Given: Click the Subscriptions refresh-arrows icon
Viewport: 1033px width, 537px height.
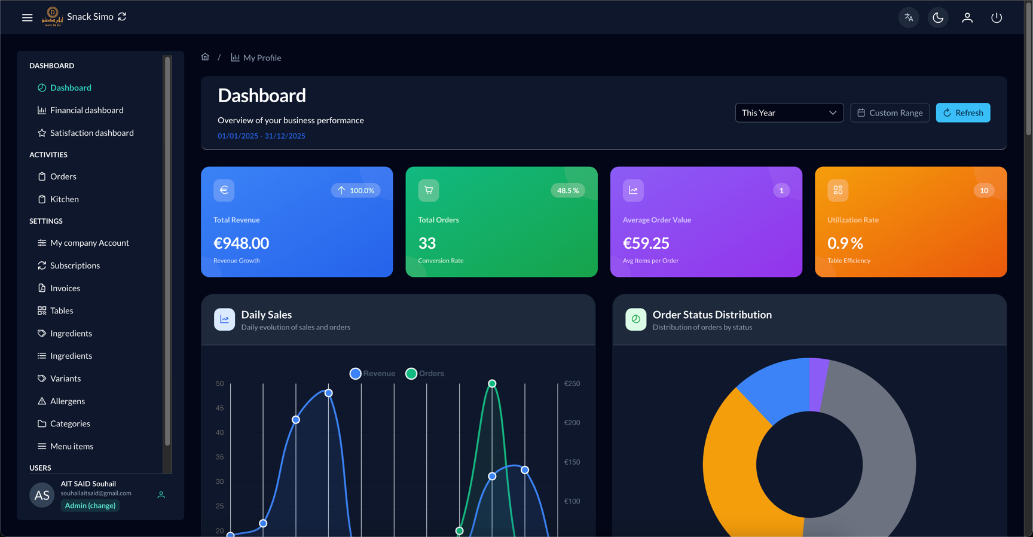Looking at the screenshot, I should (42, 266).
